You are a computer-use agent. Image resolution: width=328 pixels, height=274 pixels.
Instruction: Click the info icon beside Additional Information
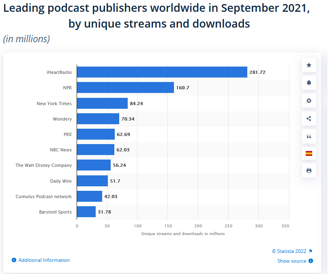(x=13, y=260)
